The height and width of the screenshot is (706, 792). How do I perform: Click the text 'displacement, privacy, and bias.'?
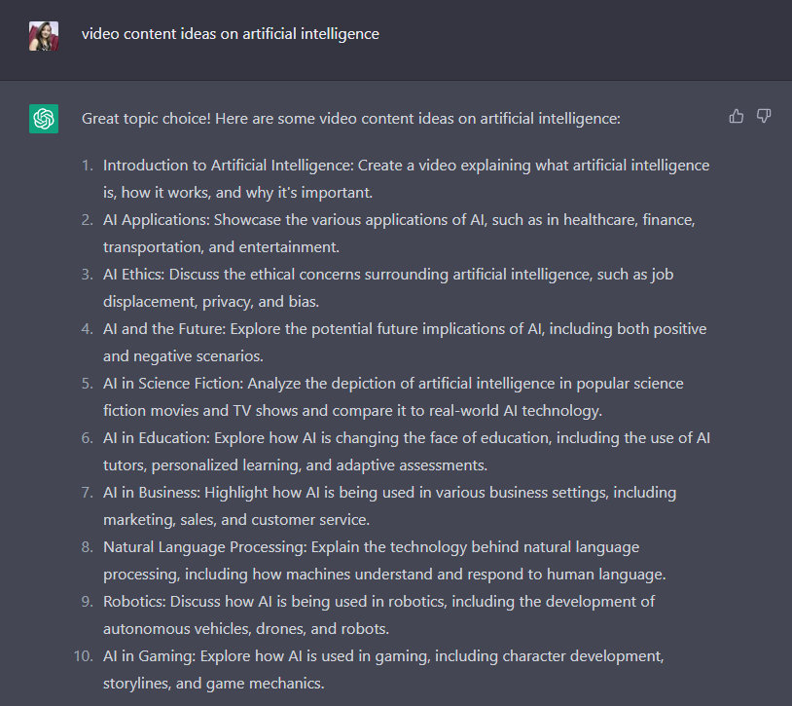coord(211,302)
